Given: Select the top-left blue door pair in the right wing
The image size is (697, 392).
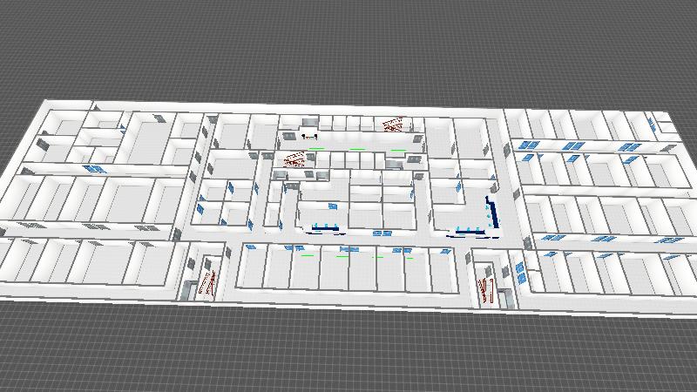Looking at the screenshot, I should [x=528, y=145].
